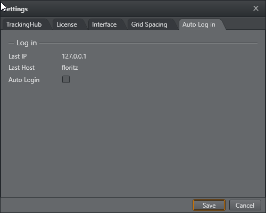Click the title bar between Settings and X

140,9
